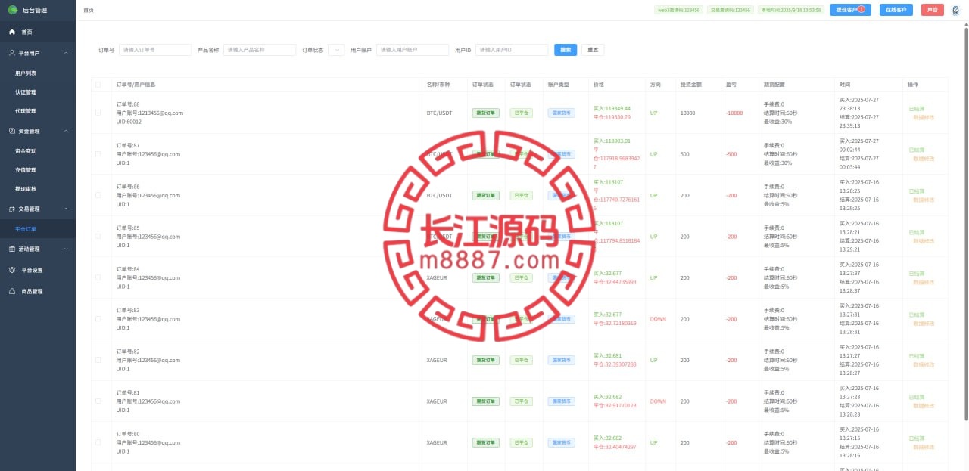Click the 国家货币 tag in order 88's row

561,113
